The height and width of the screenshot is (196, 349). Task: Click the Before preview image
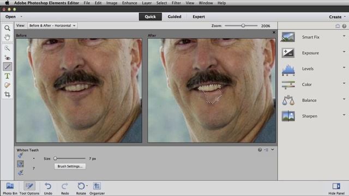click(x=79, y=90)
